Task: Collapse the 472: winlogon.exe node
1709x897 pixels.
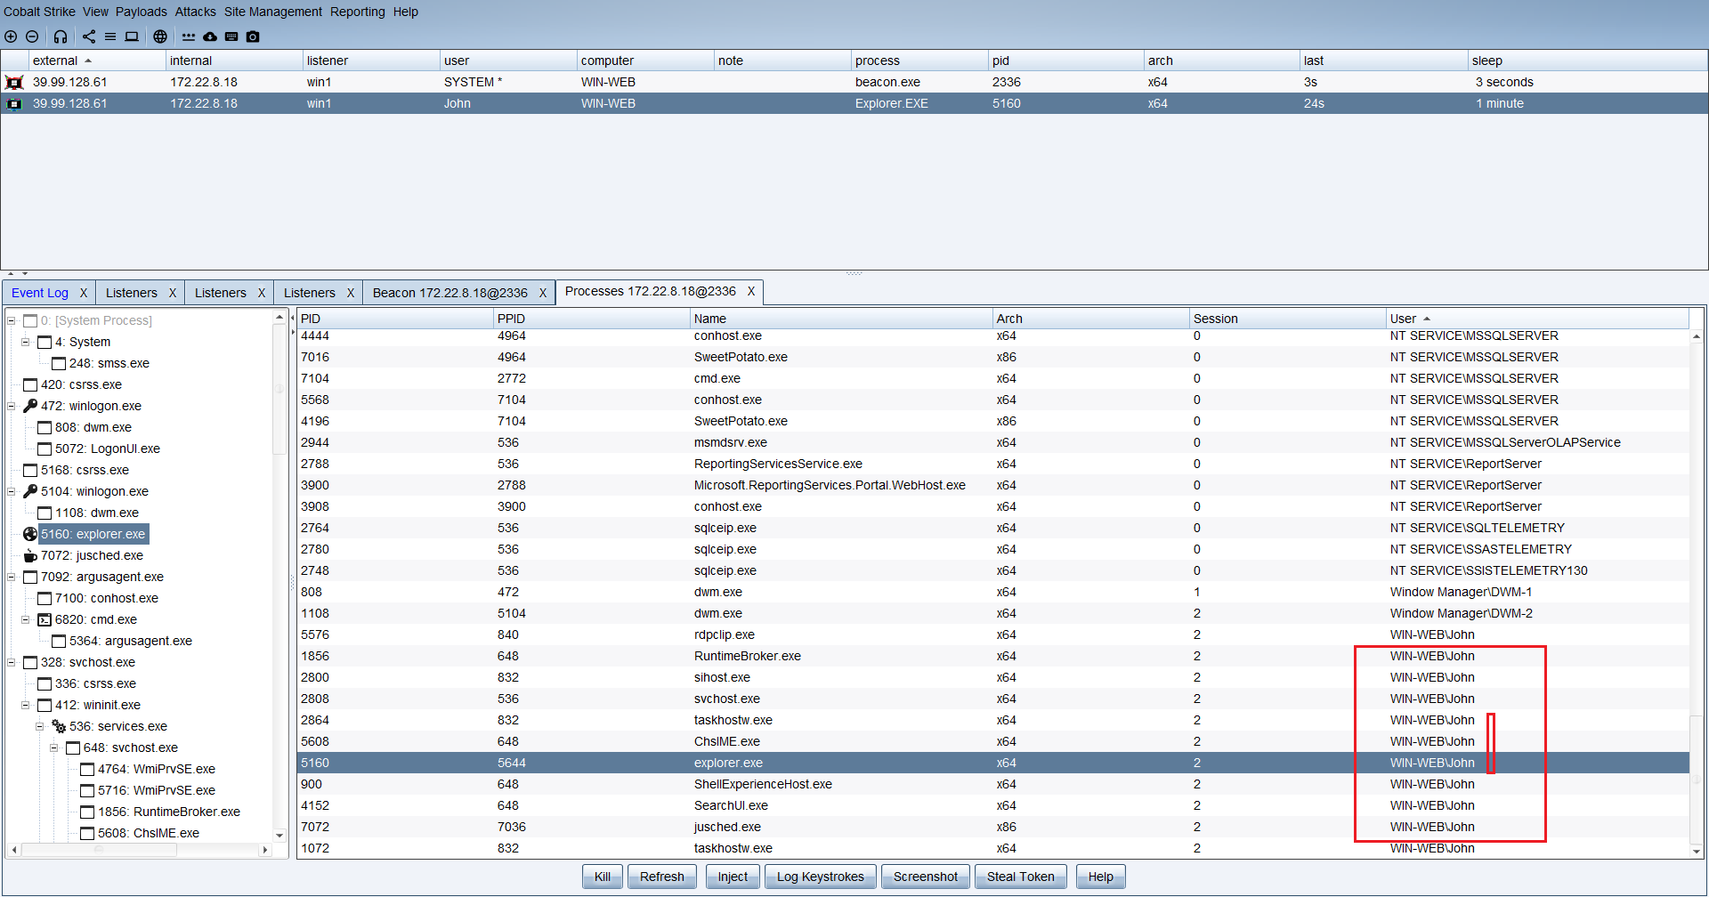Action: pos(12,406)
